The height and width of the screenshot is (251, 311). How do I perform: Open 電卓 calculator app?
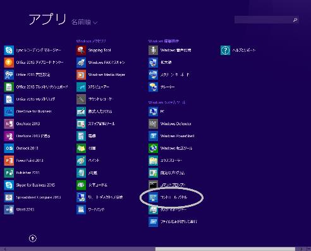click(86, 136)
